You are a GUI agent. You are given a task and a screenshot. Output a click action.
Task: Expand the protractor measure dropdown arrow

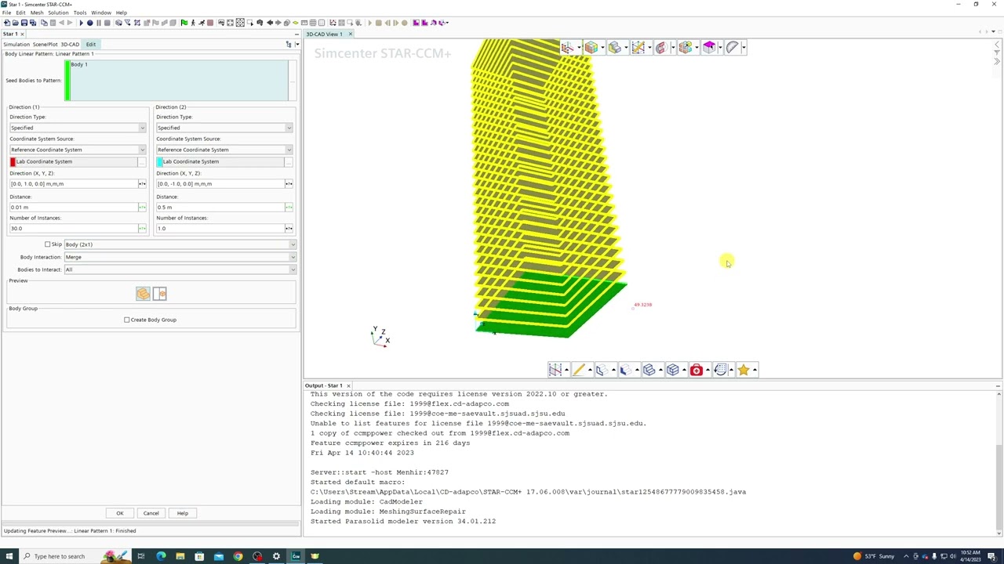pos(744,48)
